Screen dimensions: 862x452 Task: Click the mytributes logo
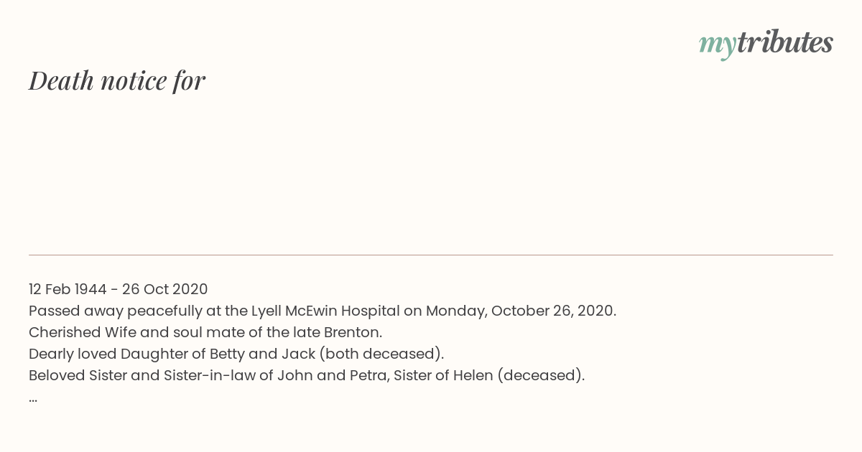tap(766, 44)
